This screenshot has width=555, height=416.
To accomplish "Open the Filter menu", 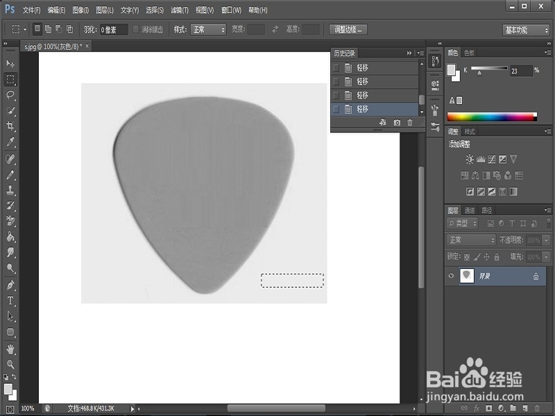I will tap(180, 10).
